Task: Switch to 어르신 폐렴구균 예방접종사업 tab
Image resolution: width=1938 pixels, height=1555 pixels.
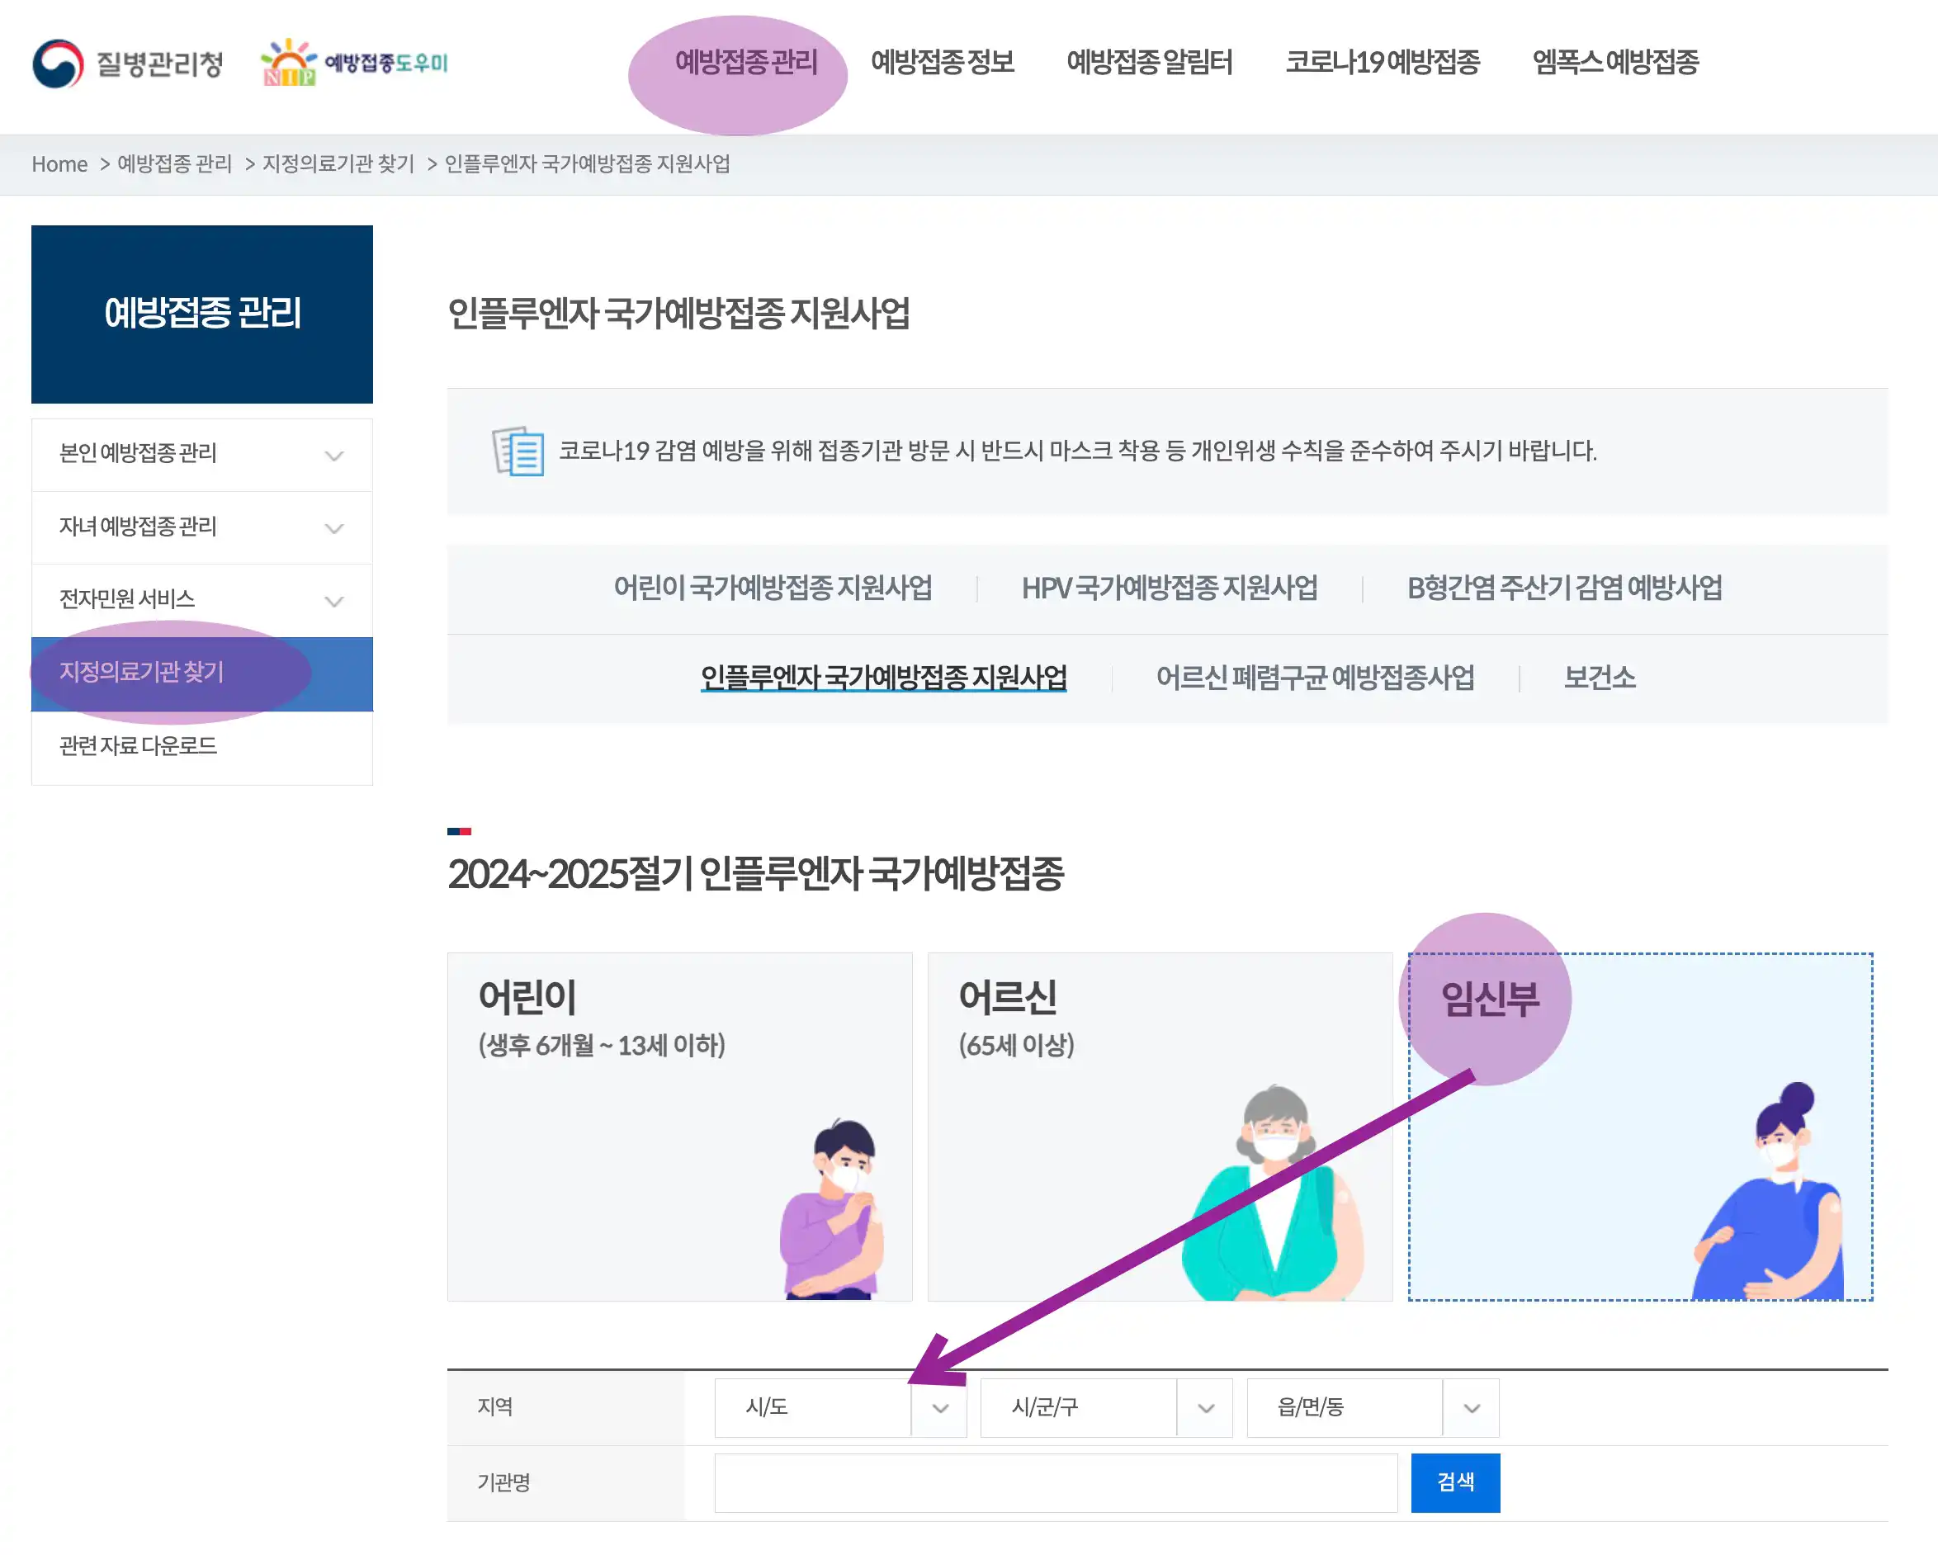Action: click(1316, 678)
